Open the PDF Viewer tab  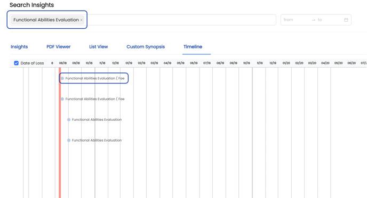(x=59, y=47)
